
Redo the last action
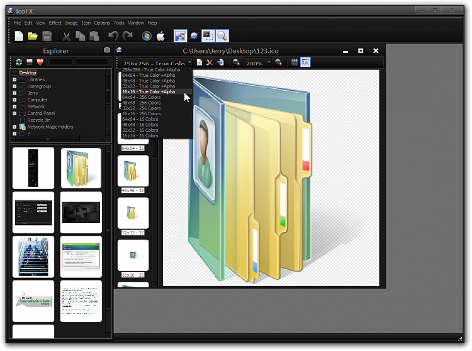point(128,36)
